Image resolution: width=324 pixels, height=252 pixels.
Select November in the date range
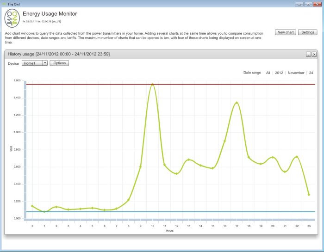click(x=296, y=73)
